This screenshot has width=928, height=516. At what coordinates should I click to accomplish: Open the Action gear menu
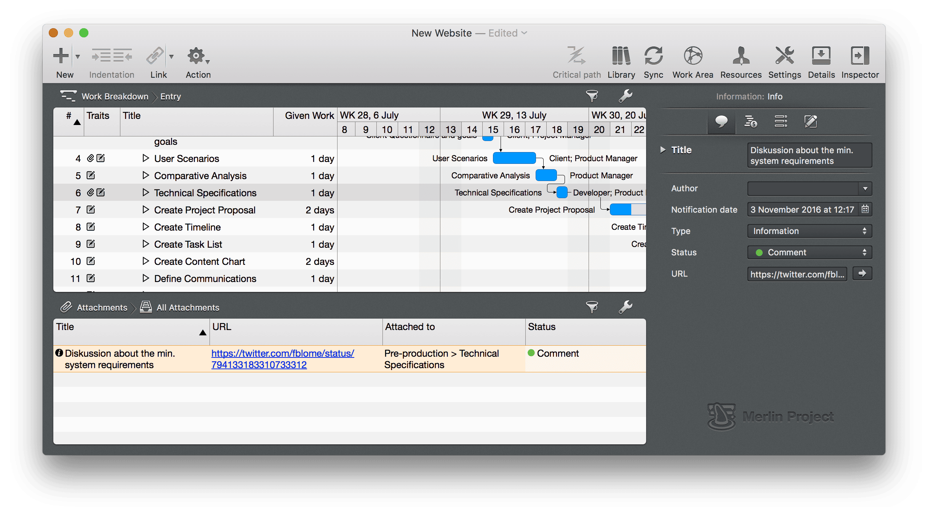point(197,57)
